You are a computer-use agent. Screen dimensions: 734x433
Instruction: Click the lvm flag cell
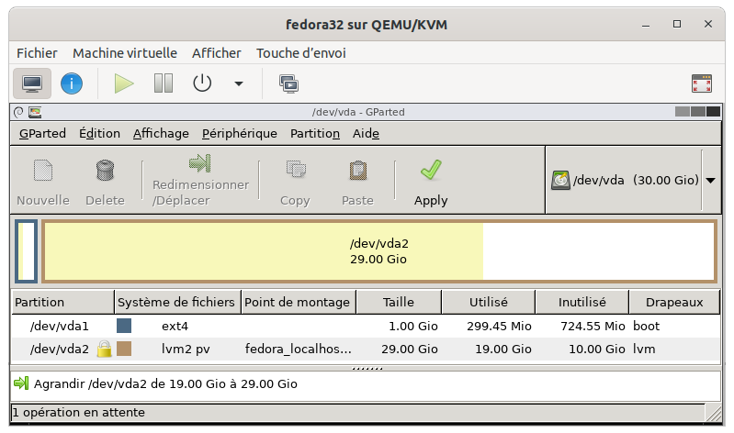[x=644, y=350]
